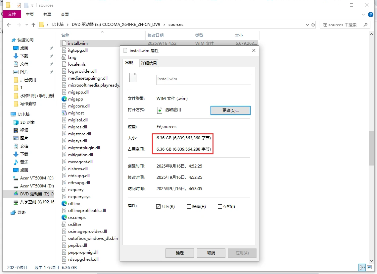Open the 详细信息 tab in the properties dialog
This screenshot has height=274, width=377.
tap(149, 63)
